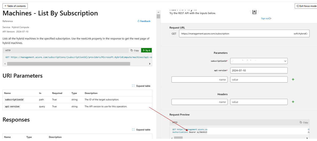Add a new parameter with plus
The image size is (317, 141).
(293, 79)
